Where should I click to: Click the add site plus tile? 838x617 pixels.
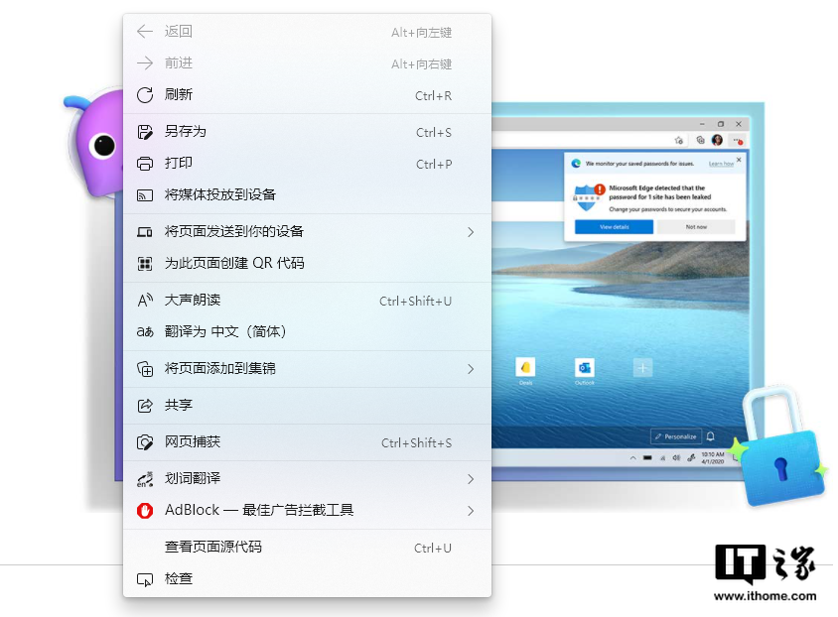[x=643, y=368]
